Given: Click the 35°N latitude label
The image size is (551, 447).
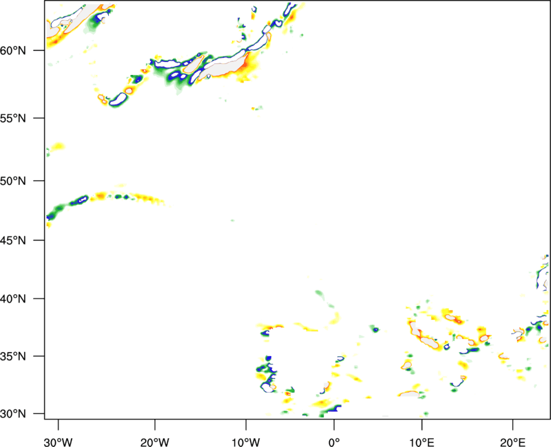Looking at the screenshot, I should pos(13,356).
